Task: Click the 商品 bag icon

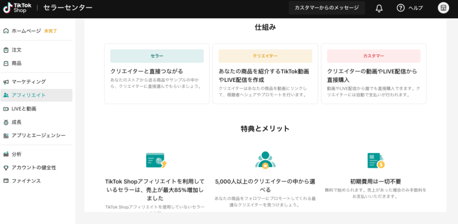Action: [6, 64]
